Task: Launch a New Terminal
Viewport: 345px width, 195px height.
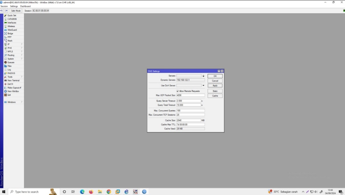Action: (x=13, y=80)
